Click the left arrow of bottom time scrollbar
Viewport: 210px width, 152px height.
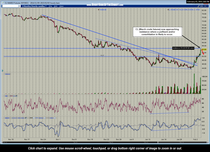[x=2, y=142]
